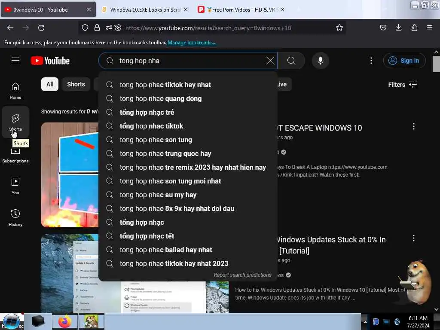This screenshot has height=330, width=440.
Task: Go to YouTube home via the logo
Action: 50,61
